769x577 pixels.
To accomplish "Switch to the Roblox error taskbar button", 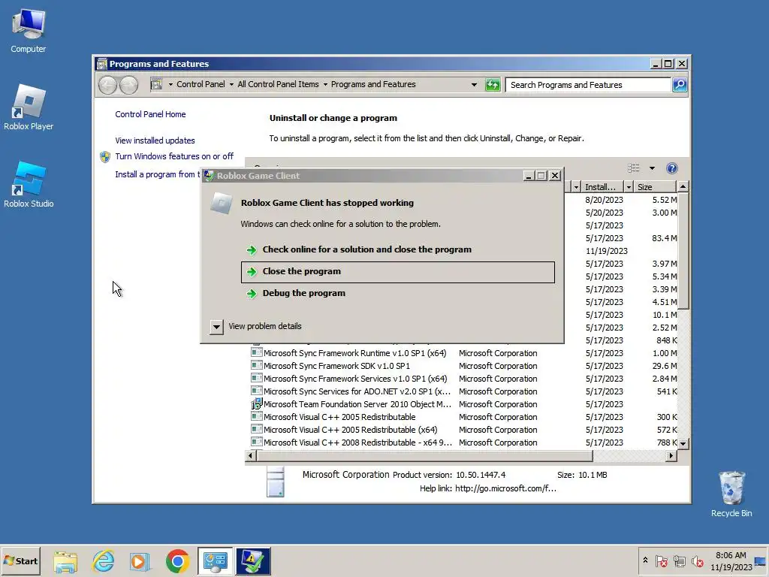I will [252, 560].
